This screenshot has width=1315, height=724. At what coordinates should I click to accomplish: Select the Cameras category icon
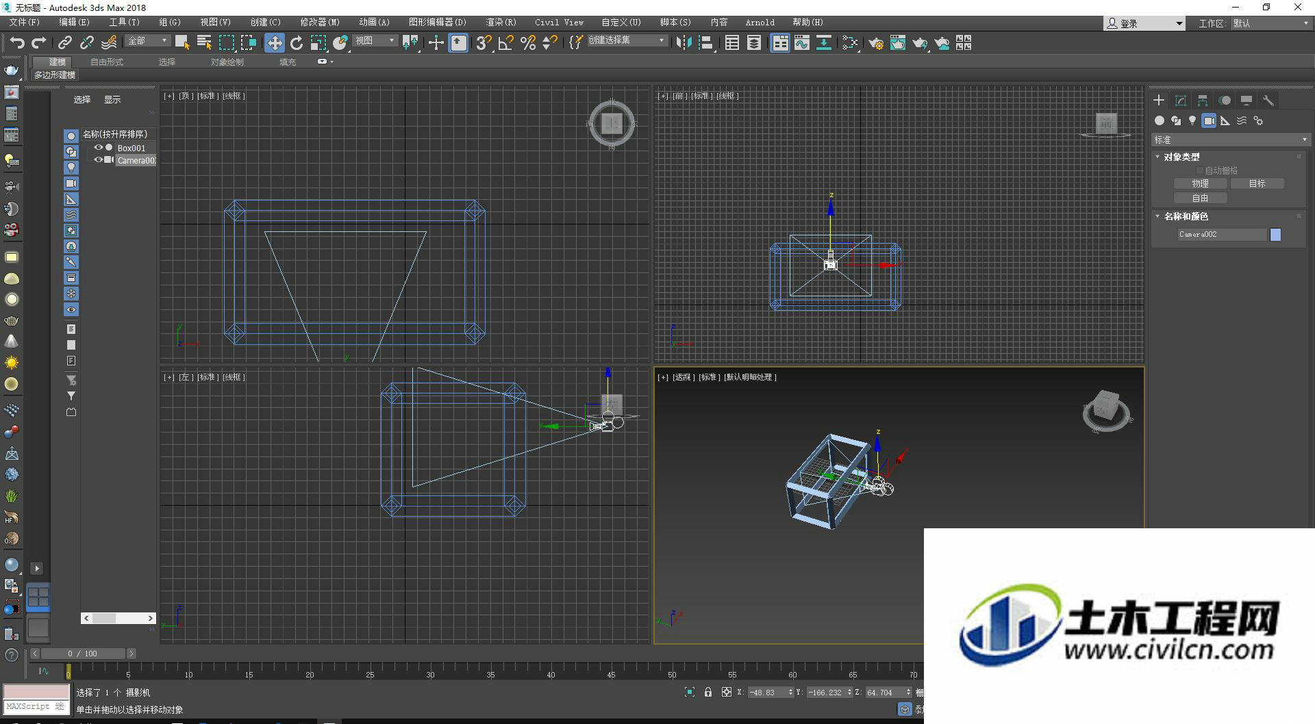(1209, 120)
